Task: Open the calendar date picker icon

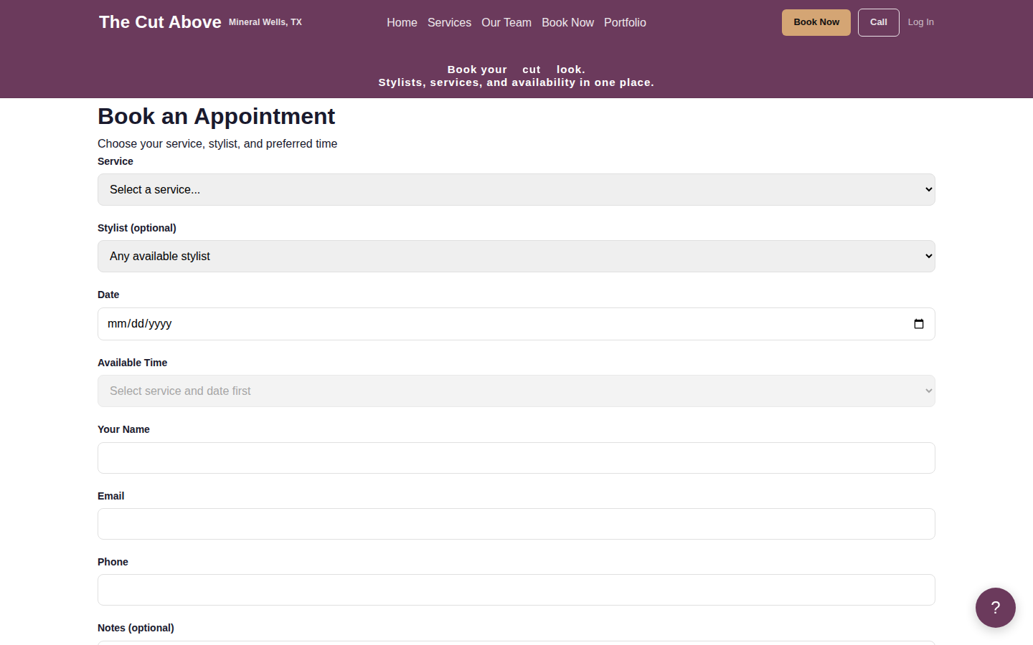Action: point(919,324)
